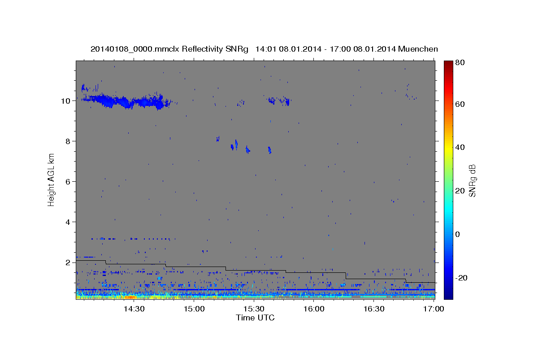The height and width of the screenshot is (359, 538).
Task: Click the 'Height AGL km' axis label
Action: click(x=52, y=180)
